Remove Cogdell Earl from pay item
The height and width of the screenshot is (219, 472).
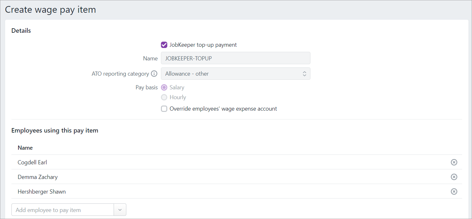pyautogui.click(x=454, y=162)
